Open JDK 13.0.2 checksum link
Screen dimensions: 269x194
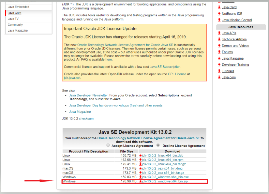(x=86, y=118)
